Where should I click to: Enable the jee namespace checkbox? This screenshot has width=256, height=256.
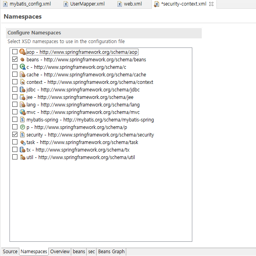pyautogui.click(x=15, y=97)
